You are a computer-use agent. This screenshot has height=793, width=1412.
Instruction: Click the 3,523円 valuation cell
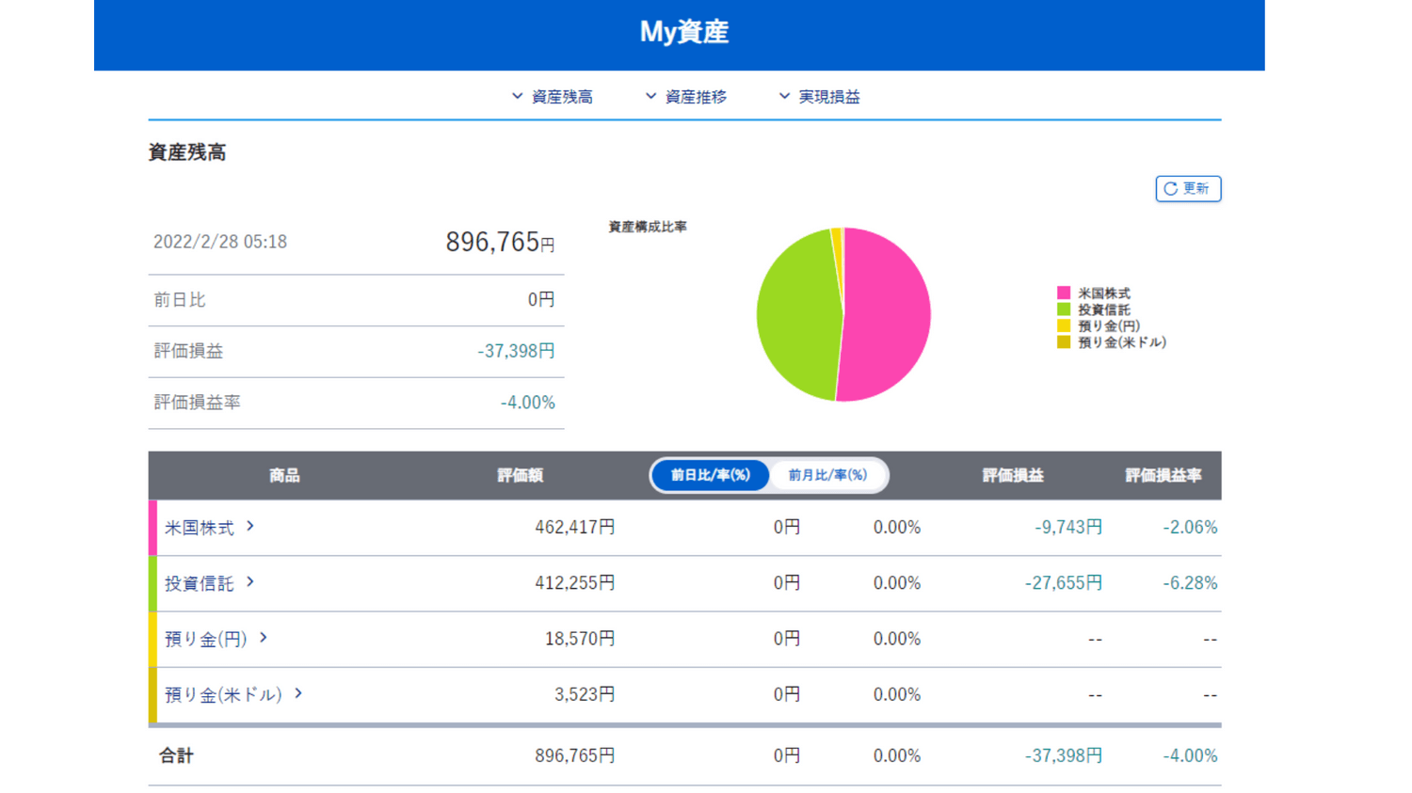[584, 694]
